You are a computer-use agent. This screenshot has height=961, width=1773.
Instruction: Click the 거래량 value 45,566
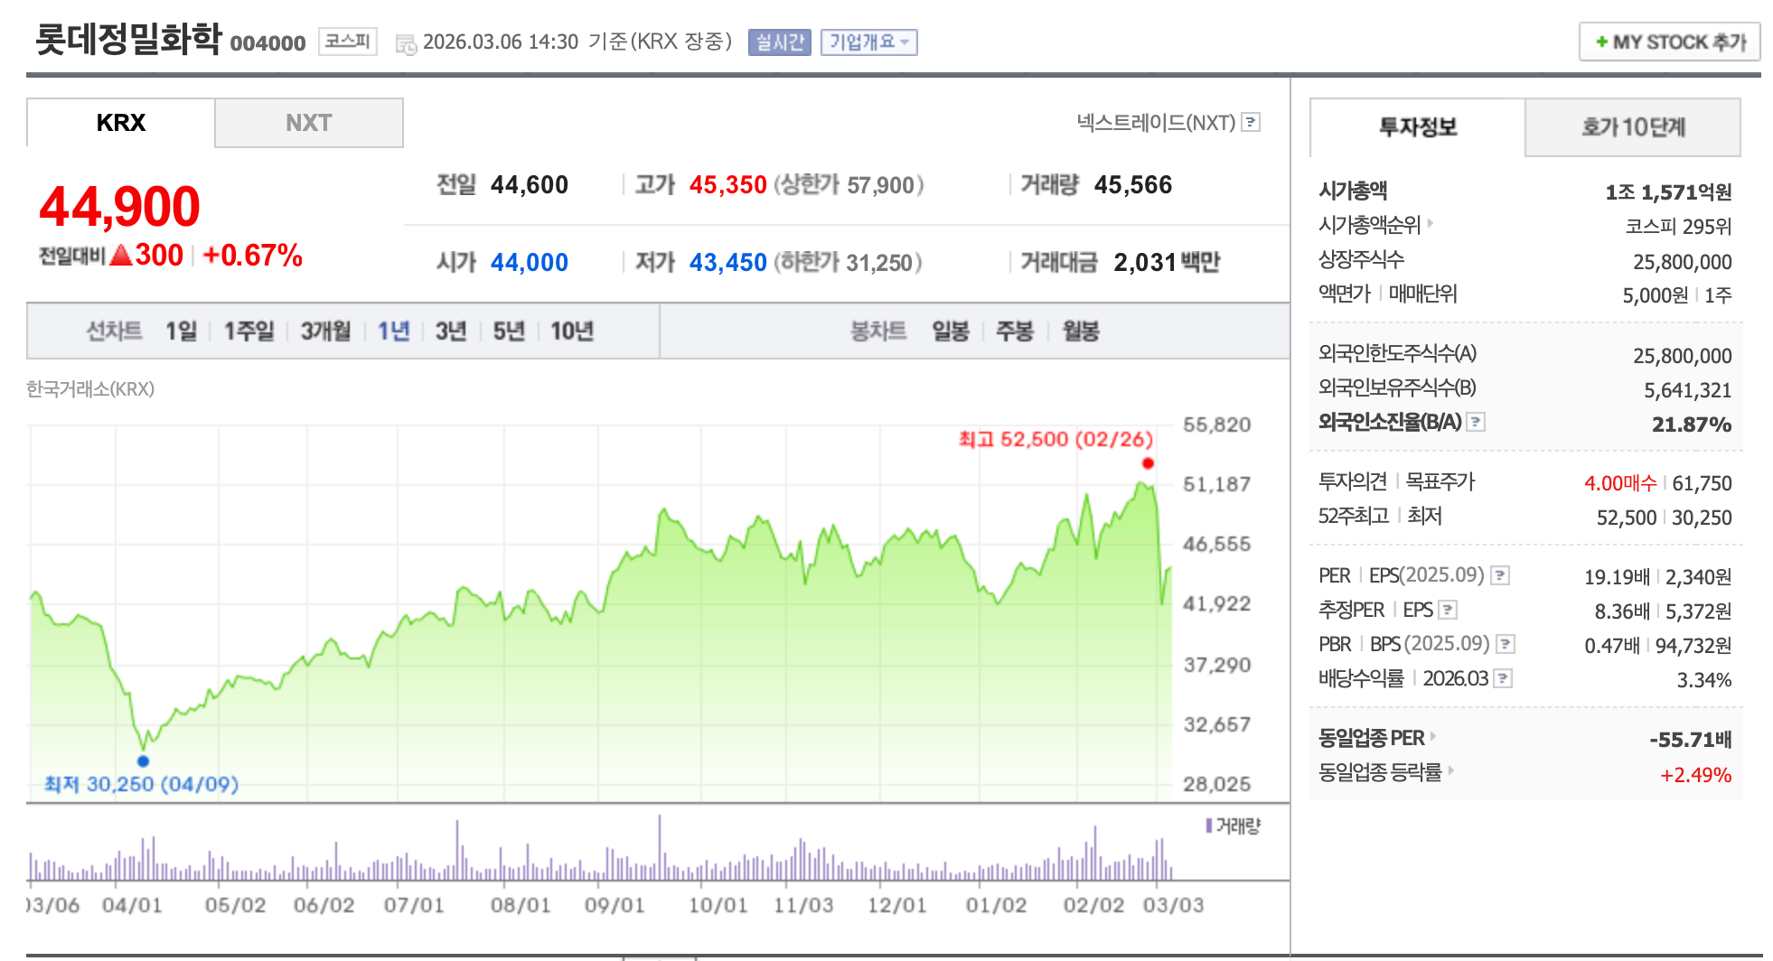1133,185
